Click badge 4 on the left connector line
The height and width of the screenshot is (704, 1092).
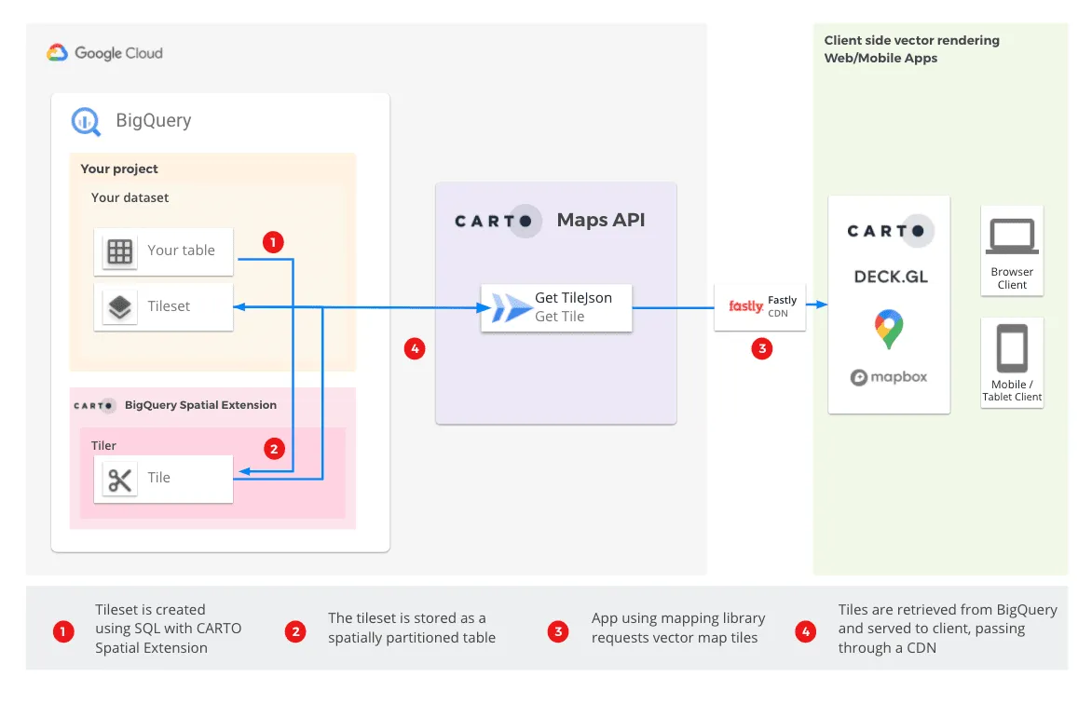(415, 348)
